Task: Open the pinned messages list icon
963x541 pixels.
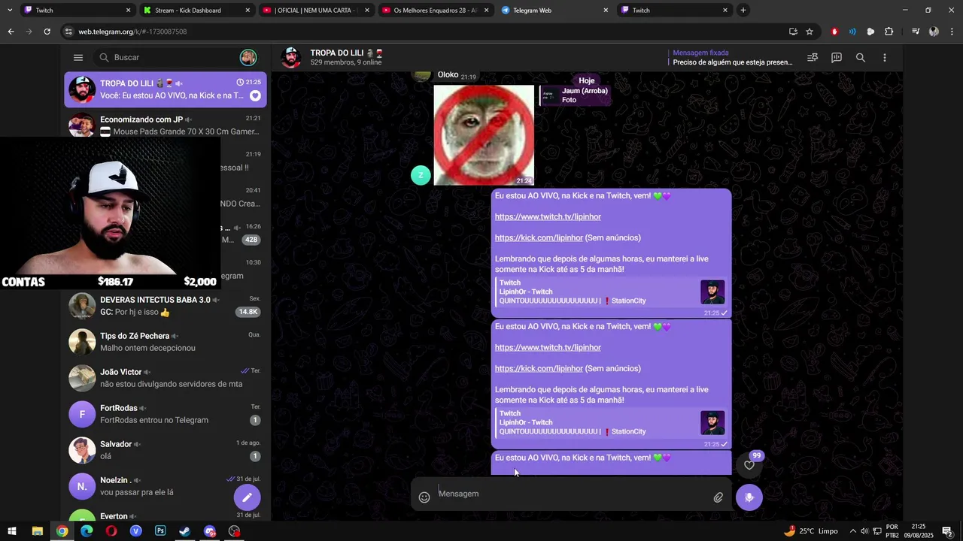Action: pyautogui.click(x=813, y=57)
